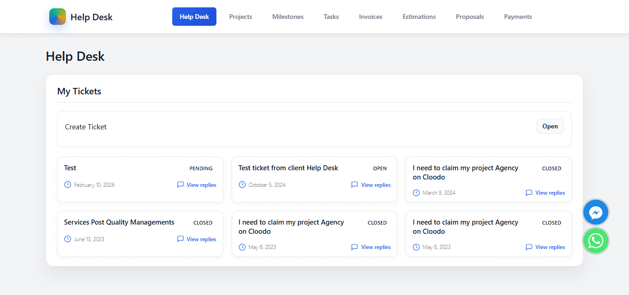Go to the Invoices tab

coord(371,17)
